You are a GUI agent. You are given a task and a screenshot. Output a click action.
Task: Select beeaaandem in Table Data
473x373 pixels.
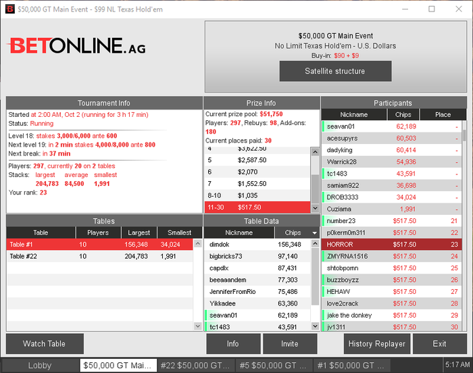257,280
